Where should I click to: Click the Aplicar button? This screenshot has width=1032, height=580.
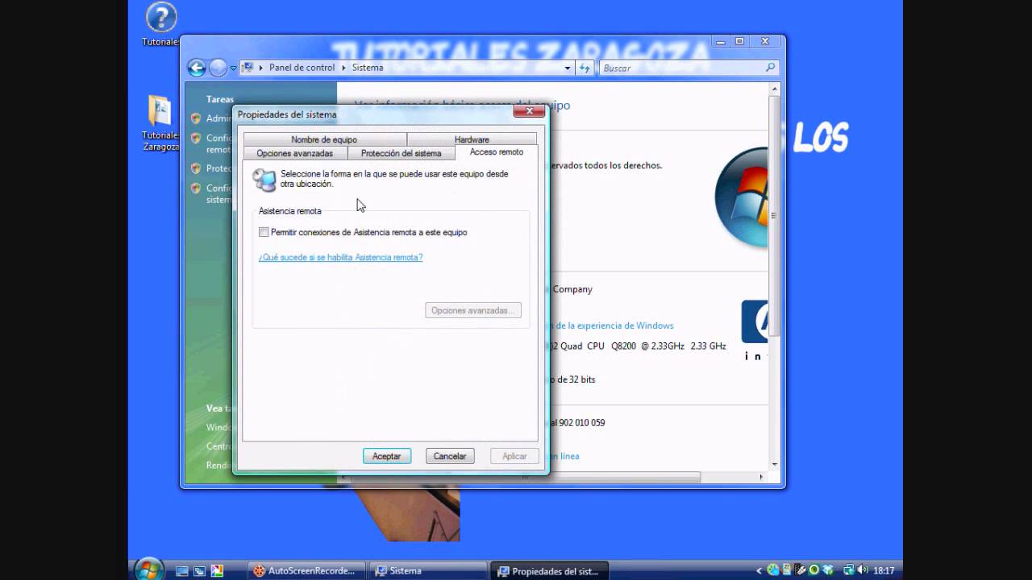(514, 456)
